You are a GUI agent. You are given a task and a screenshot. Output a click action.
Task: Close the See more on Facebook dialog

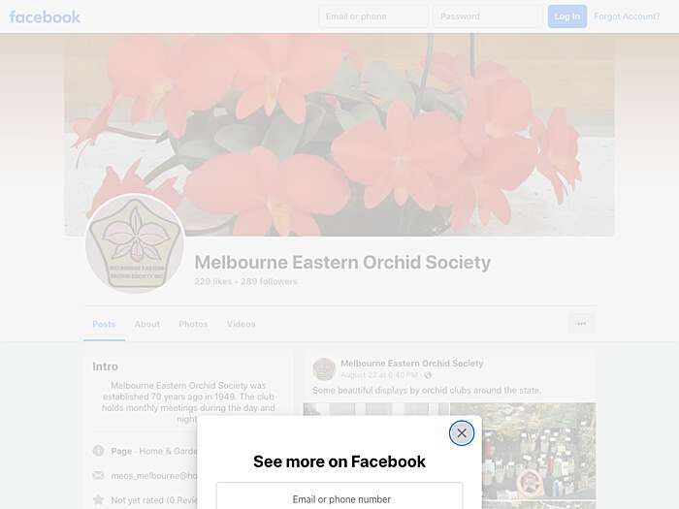(461, 432)
